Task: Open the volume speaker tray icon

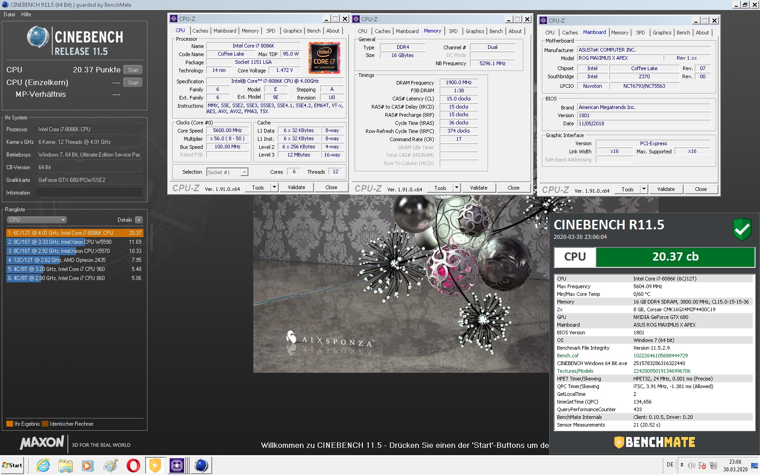Action: tap(692, 465)
